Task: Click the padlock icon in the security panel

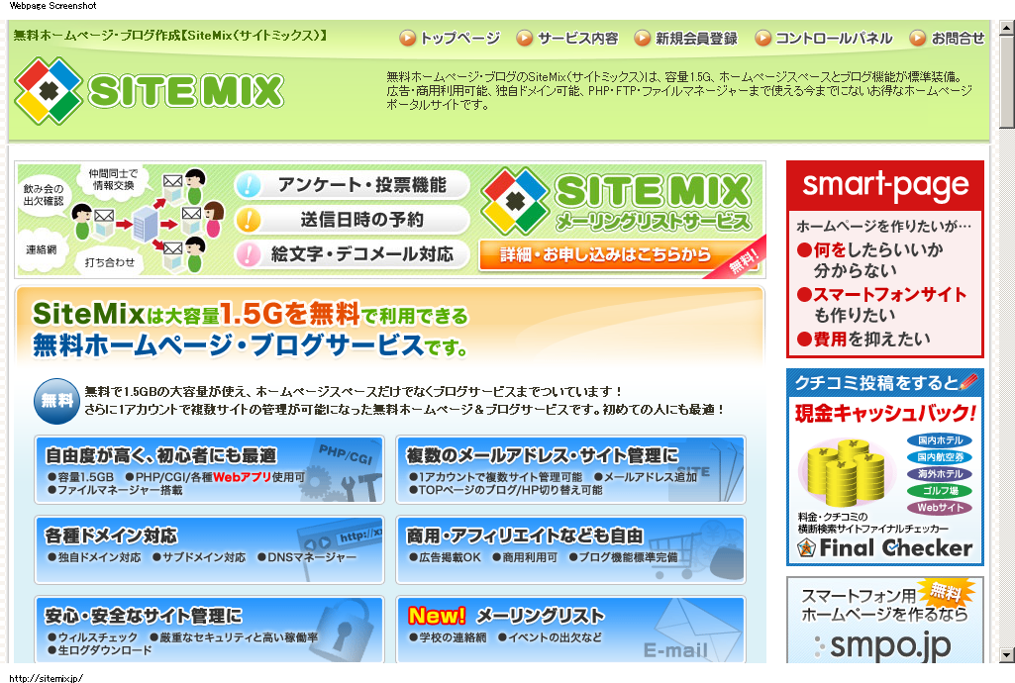Action: tap(342, 629)
